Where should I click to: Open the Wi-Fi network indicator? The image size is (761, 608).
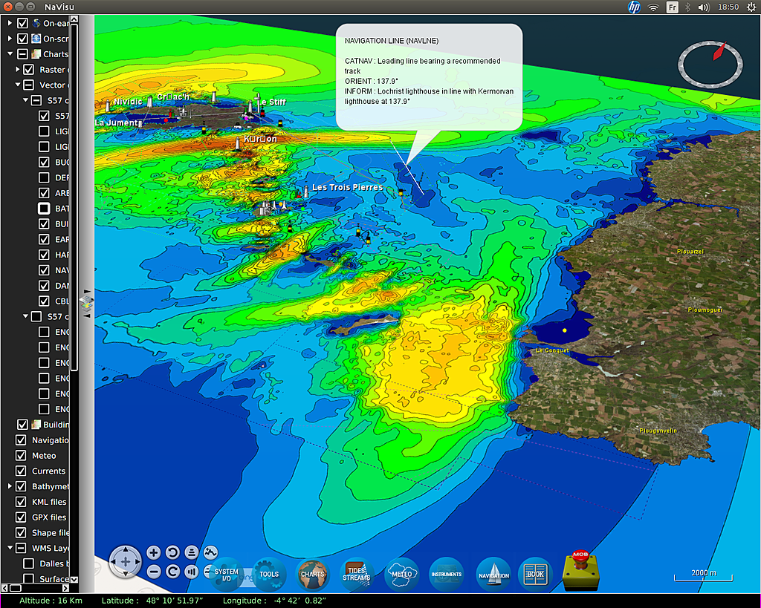(654, 7)
